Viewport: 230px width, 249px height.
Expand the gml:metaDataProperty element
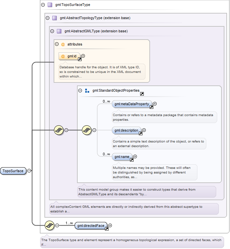155,104
